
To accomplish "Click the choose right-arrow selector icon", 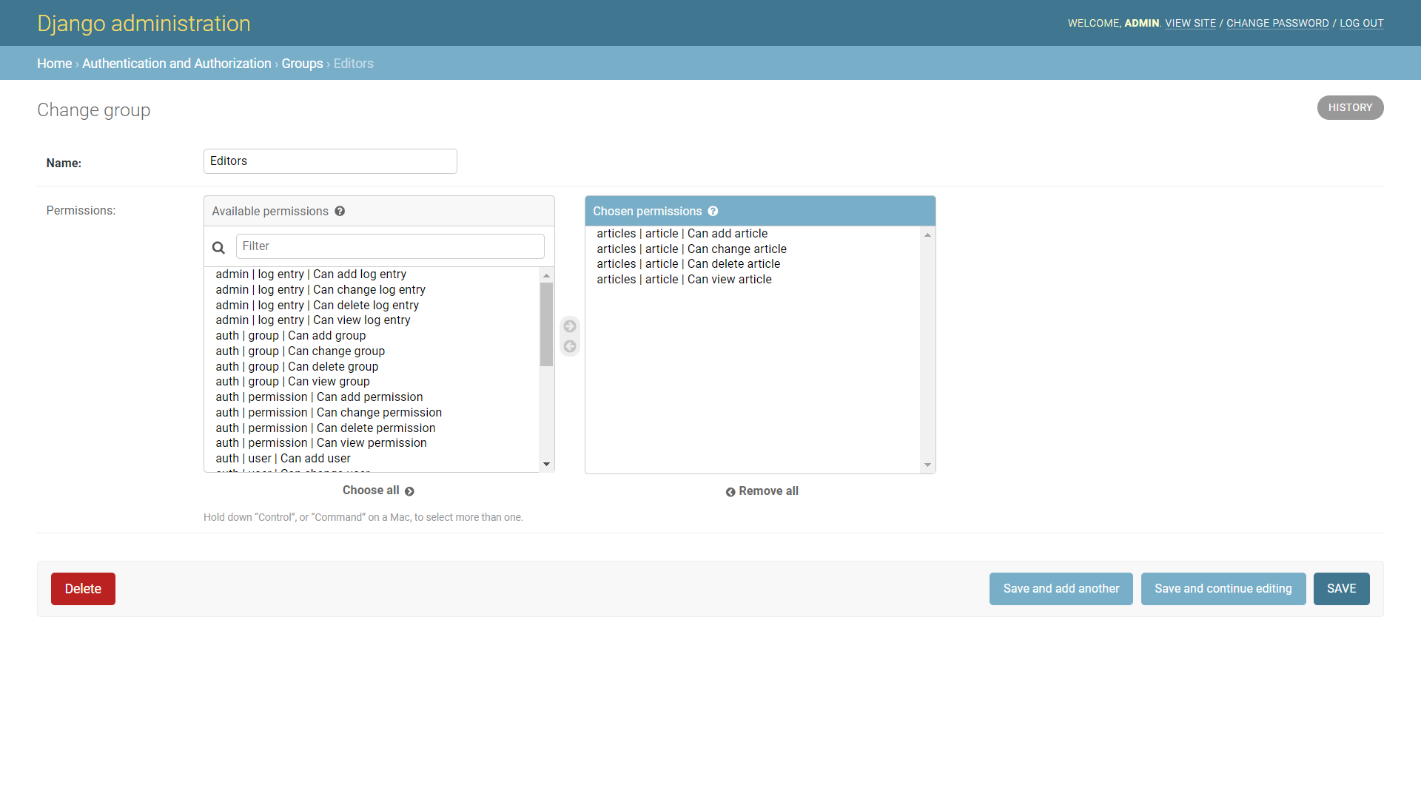I will click(x=570, y=326).
